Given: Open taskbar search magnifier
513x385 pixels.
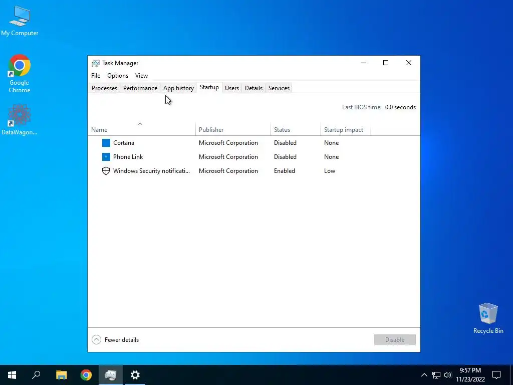Looking at the screenshot, I should point(36,375).
